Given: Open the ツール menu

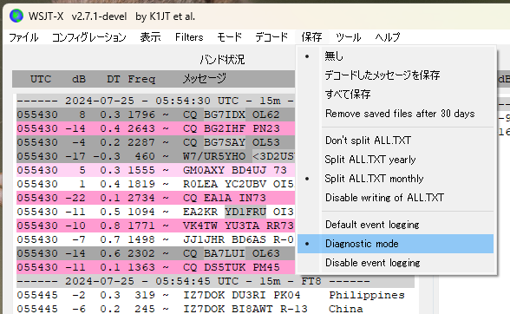Looking at the screenshot, I should pos(349,37).
